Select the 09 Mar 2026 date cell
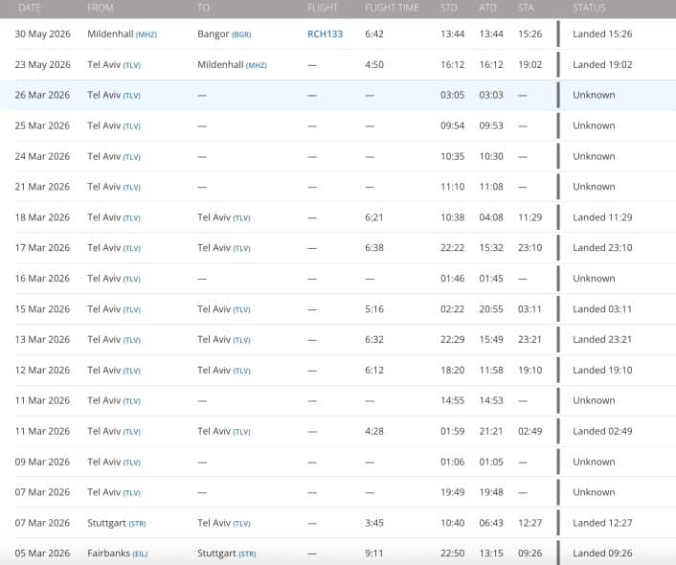Screen dimensions: 676x565 42,462
